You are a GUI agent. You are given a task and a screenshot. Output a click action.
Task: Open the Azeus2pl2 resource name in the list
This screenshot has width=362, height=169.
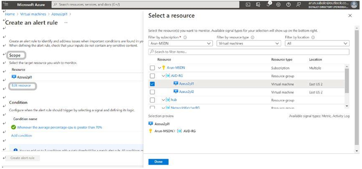coord(187,92)
